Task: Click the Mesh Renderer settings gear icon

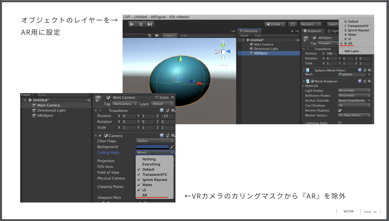Action: click(370, 81)
